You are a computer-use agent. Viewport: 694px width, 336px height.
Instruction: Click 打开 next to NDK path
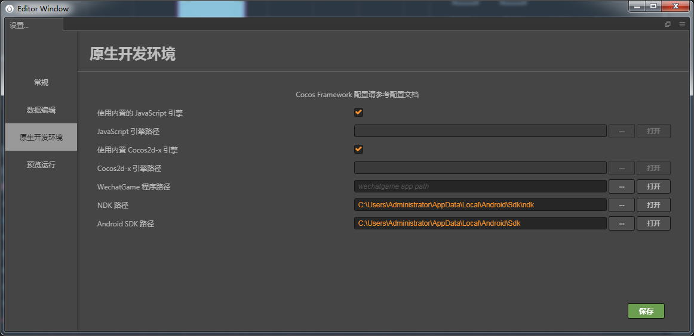pyautogui.click(x=653, y=205)
